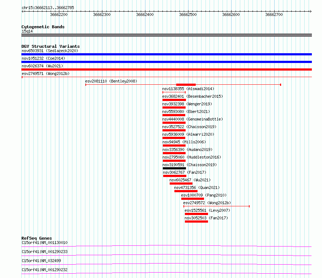Viewport: 322px width, 278px height.
Task: Click the 36662700 ruler position
Action: point(274,14)
